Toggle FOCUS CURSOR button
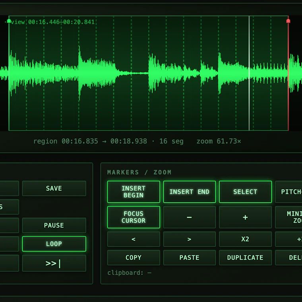The height and width of the screenshot is (302, 302). [134, 217]
